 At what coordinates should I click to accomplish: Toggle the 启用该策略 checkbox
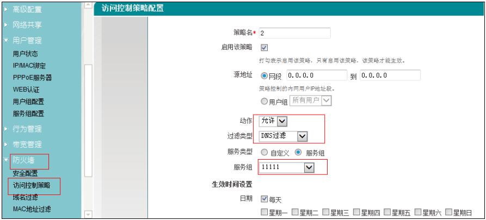pos(264,47)
